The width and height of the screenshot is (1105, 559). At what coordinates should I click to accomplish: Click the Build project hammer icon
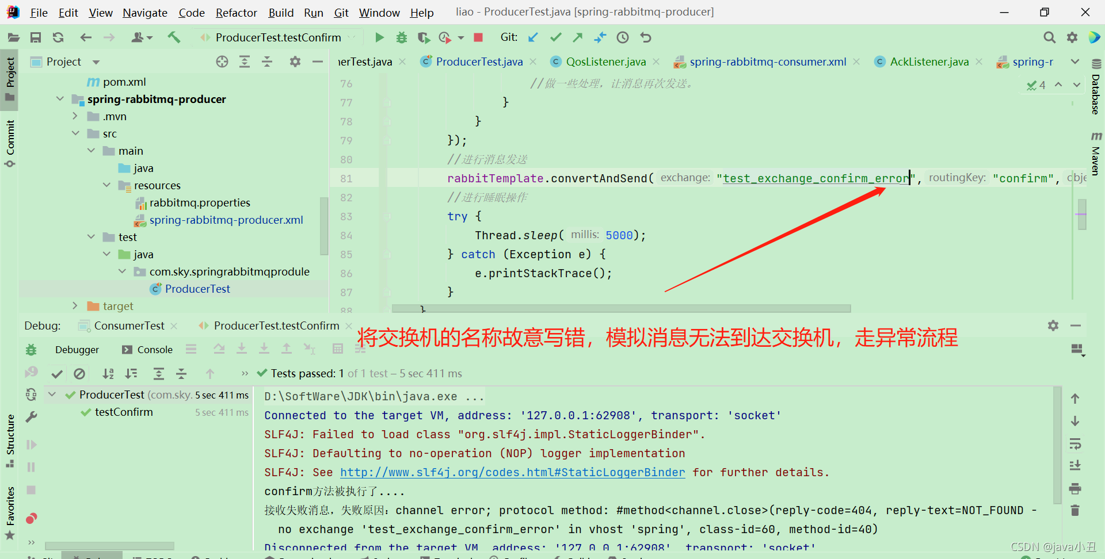pyautogui.click(x=174, y=37)
